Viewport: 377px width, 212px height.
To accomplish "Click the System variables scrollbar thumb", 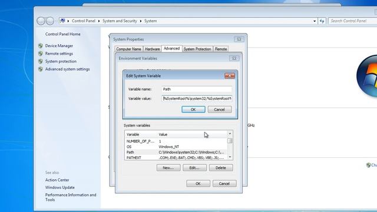I will point(230,141).
